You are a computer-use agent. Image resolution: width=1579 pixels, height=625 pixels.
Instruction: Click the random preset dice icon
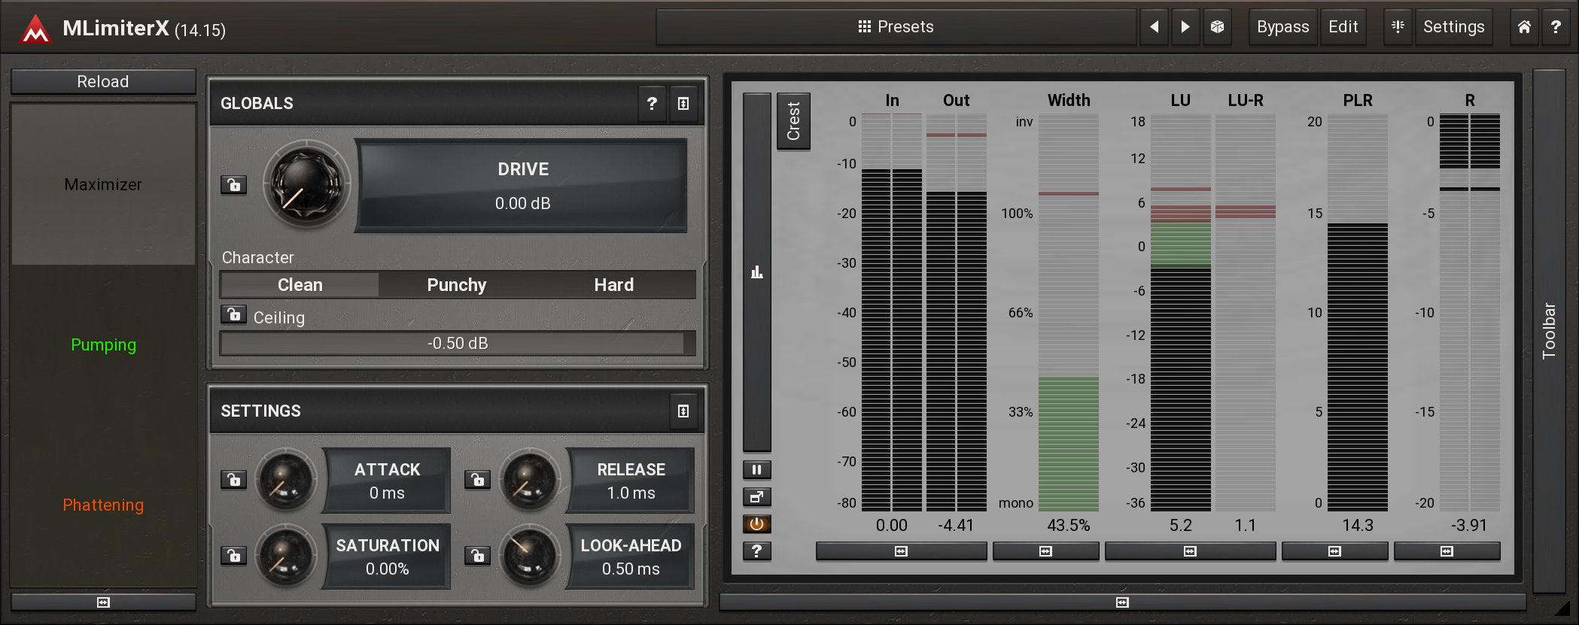(x=1217, y=27)
